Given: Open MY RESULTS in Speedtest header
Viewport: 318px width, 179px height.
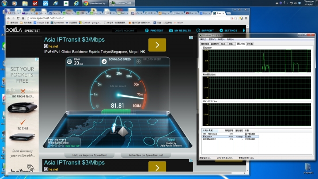Looking at the screenshot, I should (180, 30).
